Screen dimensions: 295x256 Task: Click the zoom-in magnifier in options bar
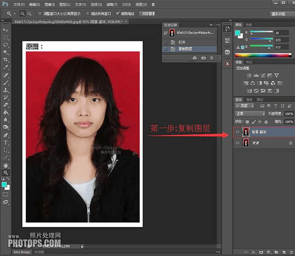point(23,14)
